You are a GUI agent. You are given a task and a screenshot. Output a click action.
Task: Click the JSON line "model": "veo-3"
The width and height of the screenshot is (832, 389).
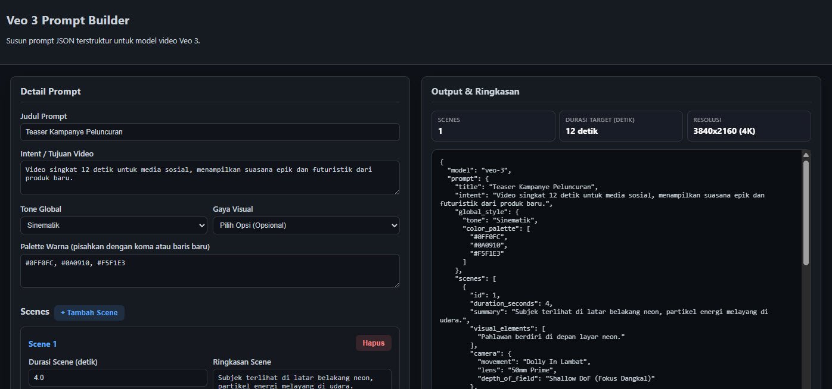pos(480,170)
